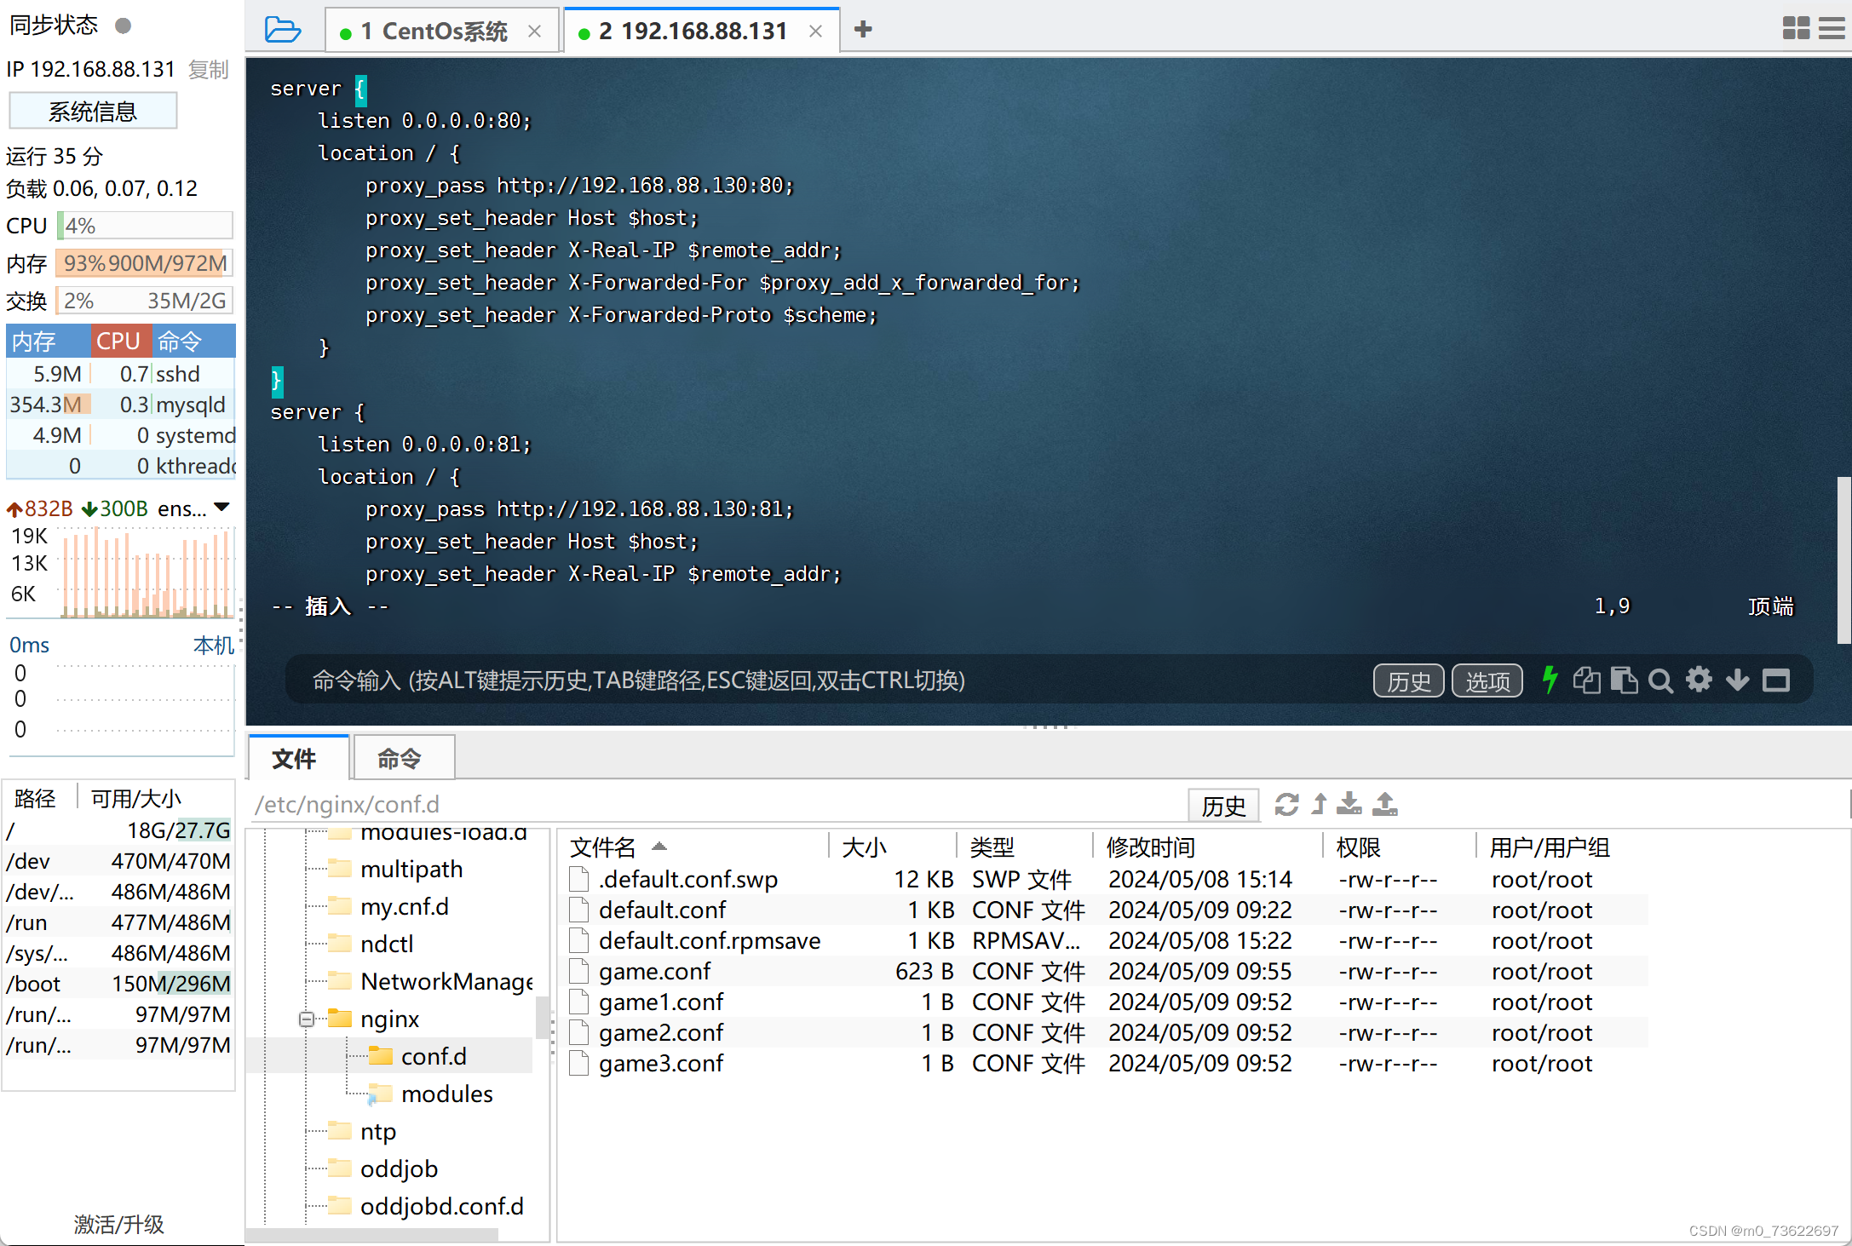Viewport: 1852px width, 1246px height.
Task: Select the ntp folder
Action: point(362,1131)
